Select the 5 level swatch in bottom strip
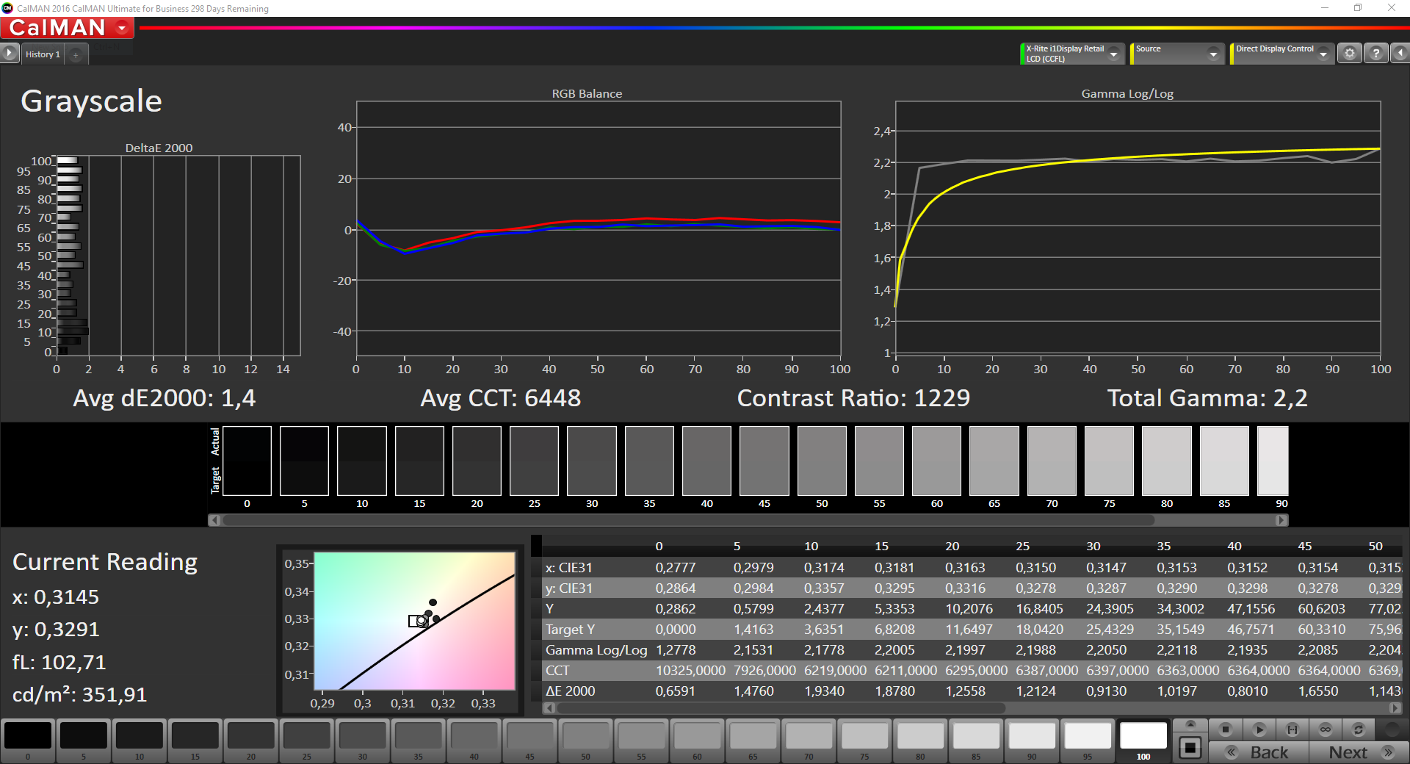Screen dimensions: 1410x764 point(84,740)
